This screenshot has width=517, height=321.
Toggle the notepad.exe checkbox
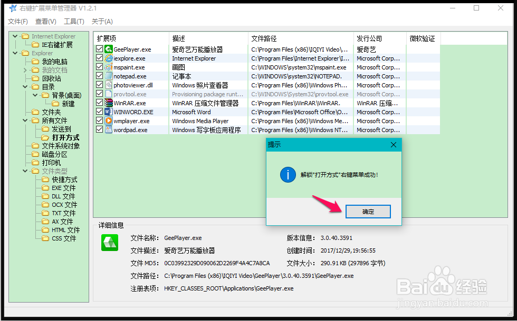pyautogui.click(x=99, y=75)
